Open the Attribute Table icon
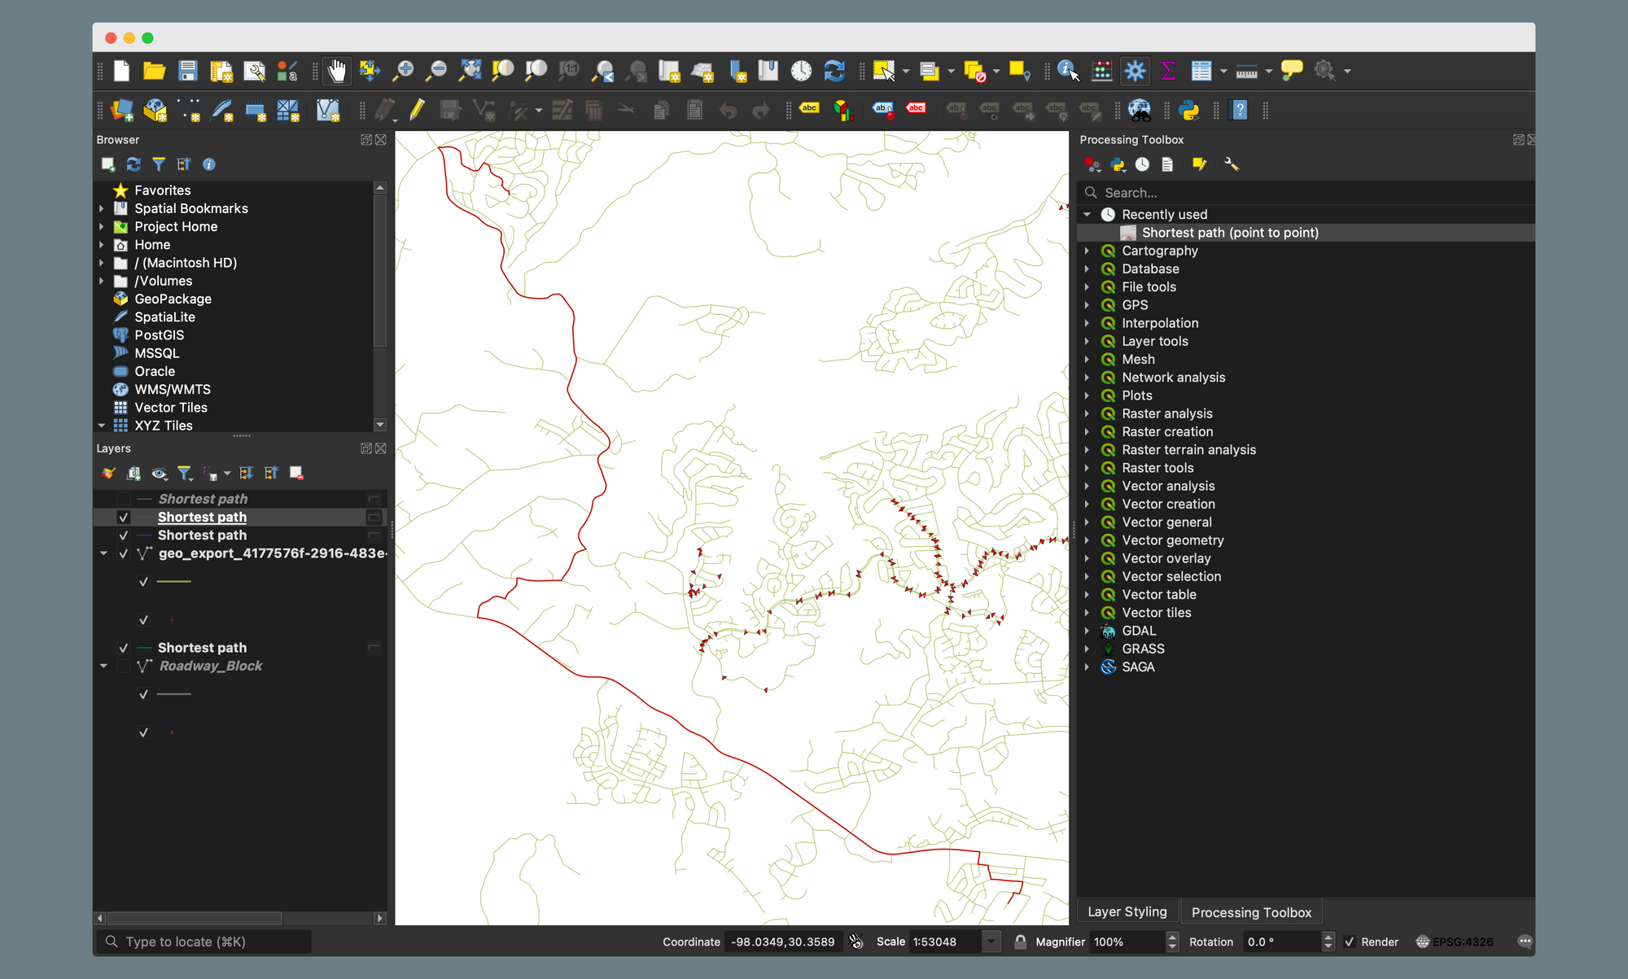 coord(1201,72)
